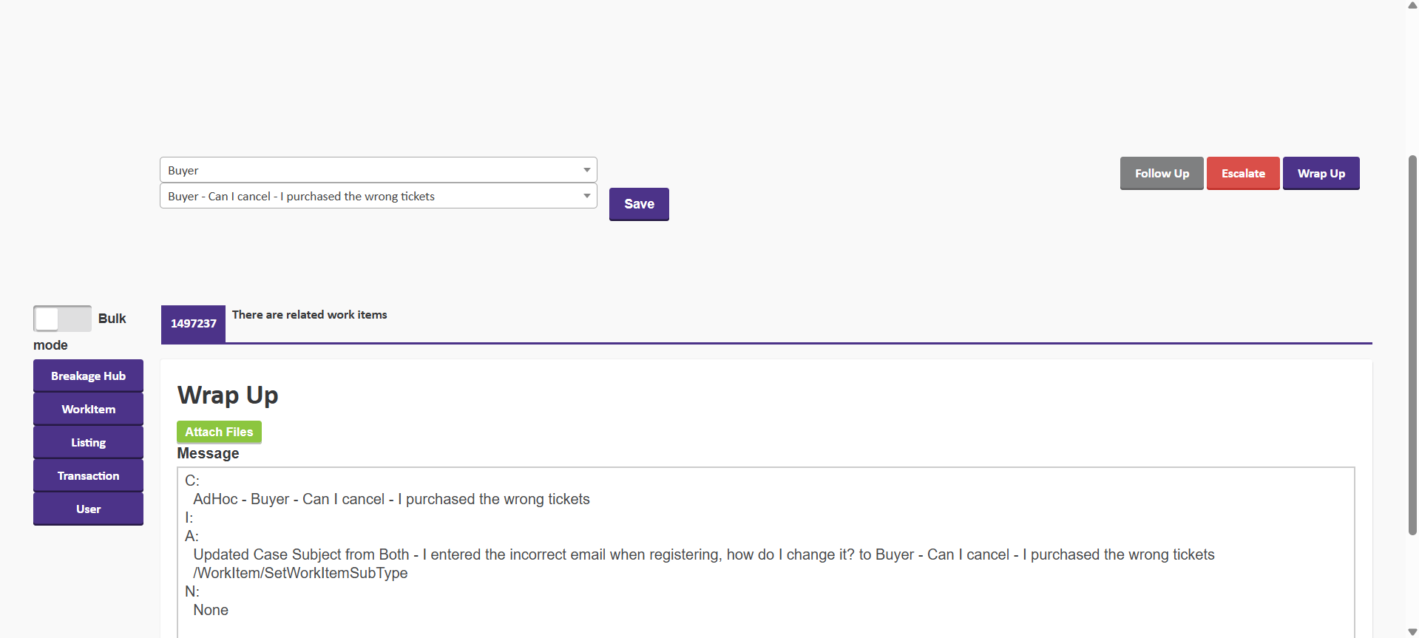Hit the red Escalate button

1243,174
